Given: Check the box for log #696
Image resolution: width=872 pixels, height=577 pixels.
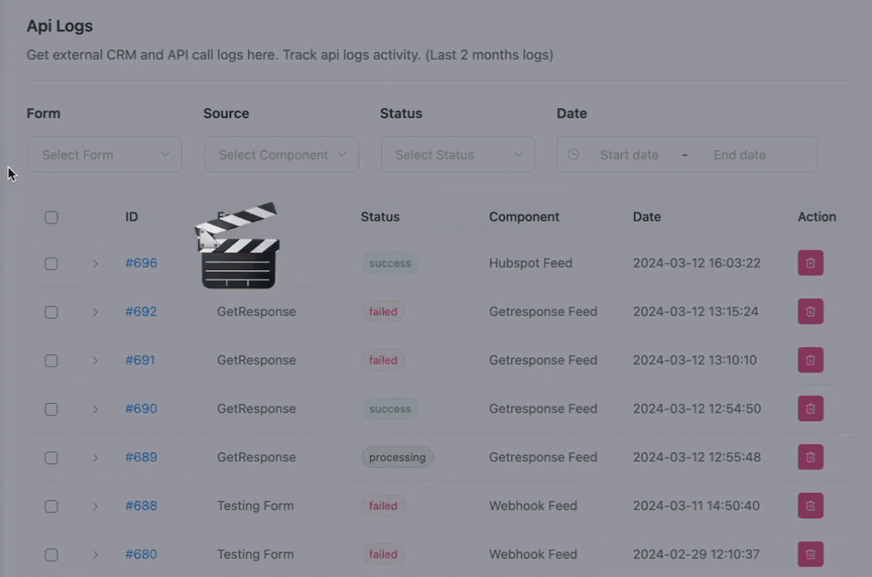Looking at the screenshot, I should point(51,263).
